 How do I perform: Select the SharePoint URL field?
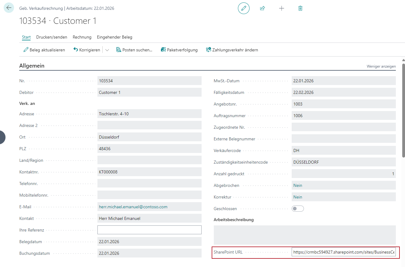click(x=345, y=253)
